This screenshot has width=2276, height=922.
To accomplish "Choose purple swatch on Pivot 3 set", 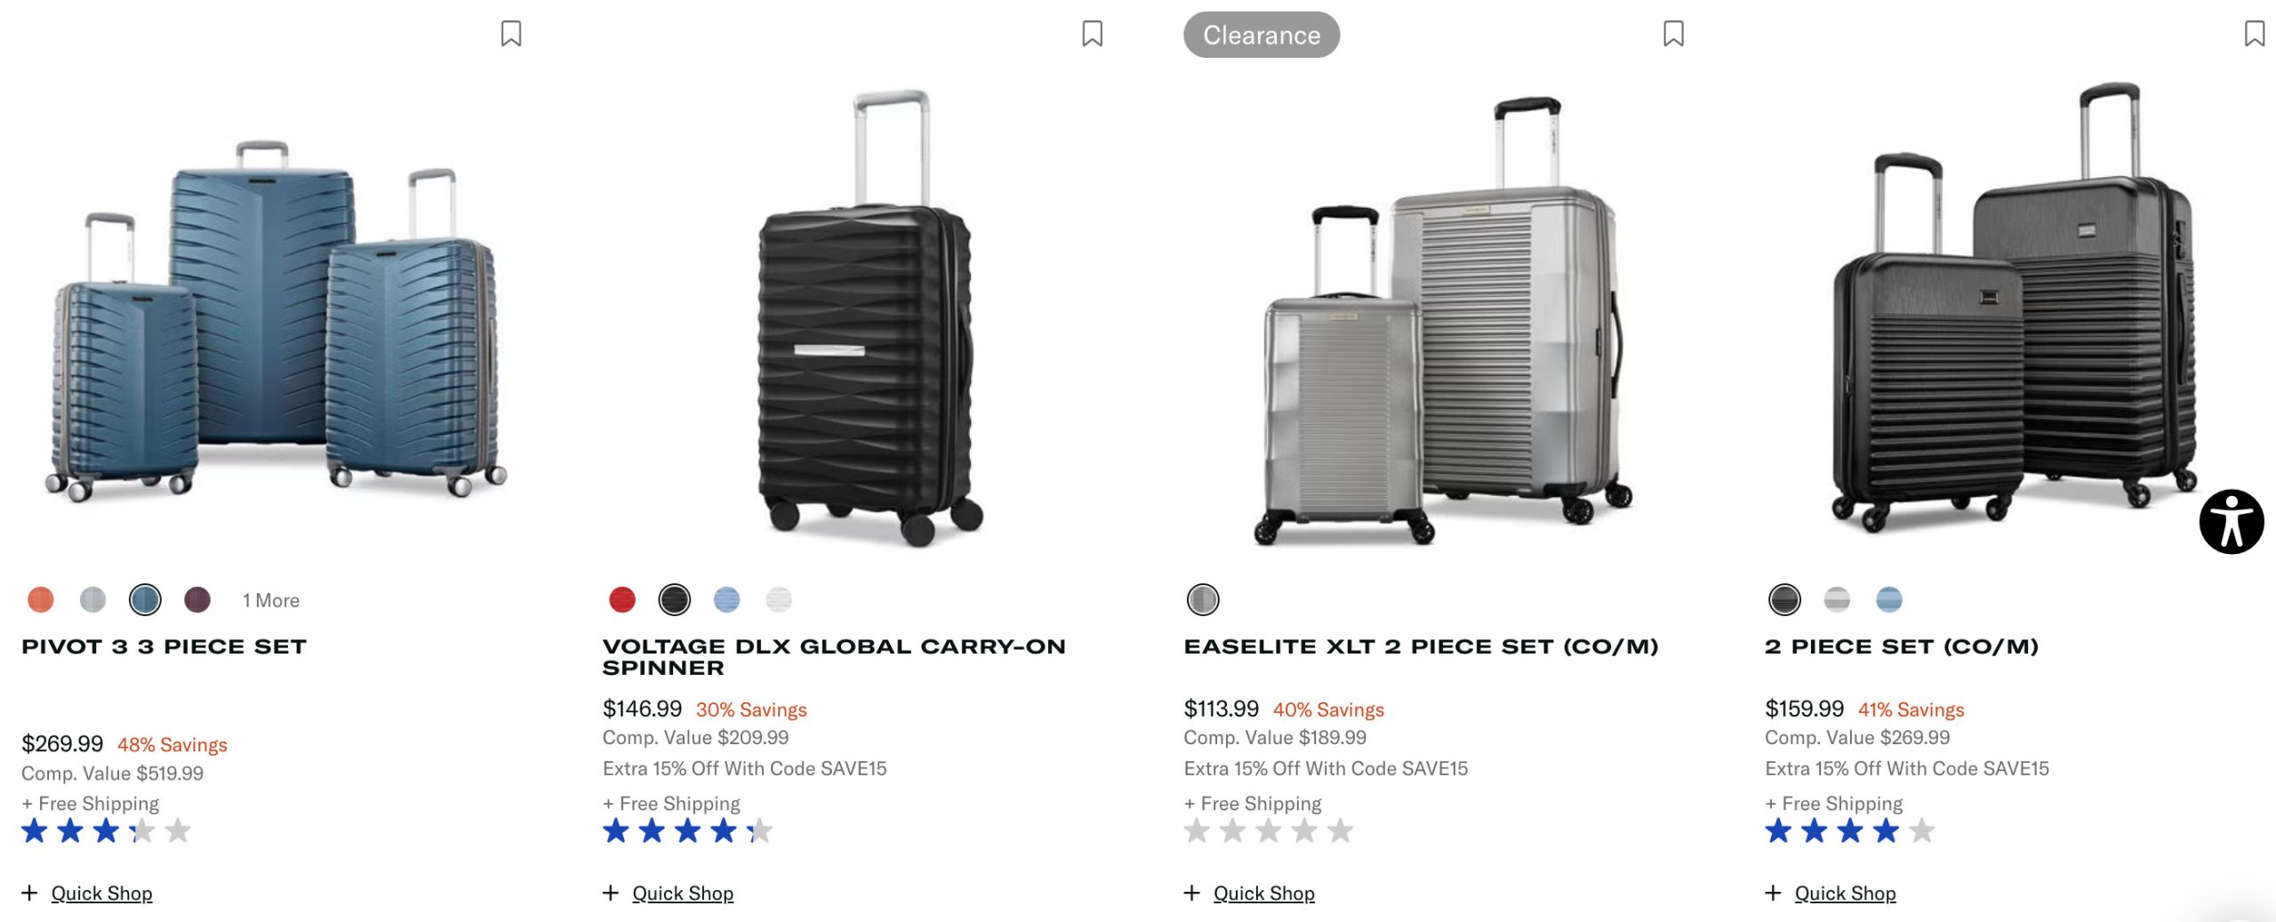I will [197, 600].
